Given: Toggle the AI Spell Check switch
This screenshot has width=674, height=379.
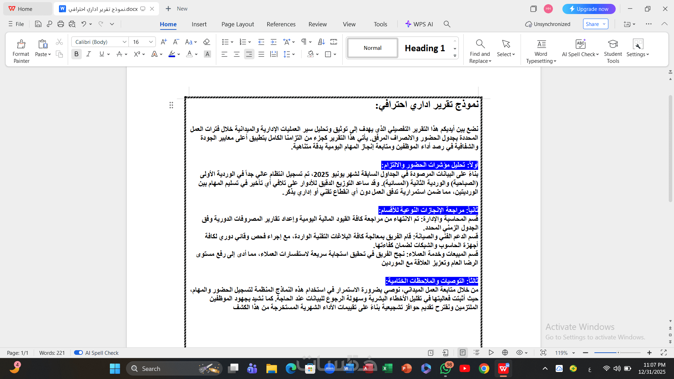Looking at the screenshot, I should tap(78, 353).
